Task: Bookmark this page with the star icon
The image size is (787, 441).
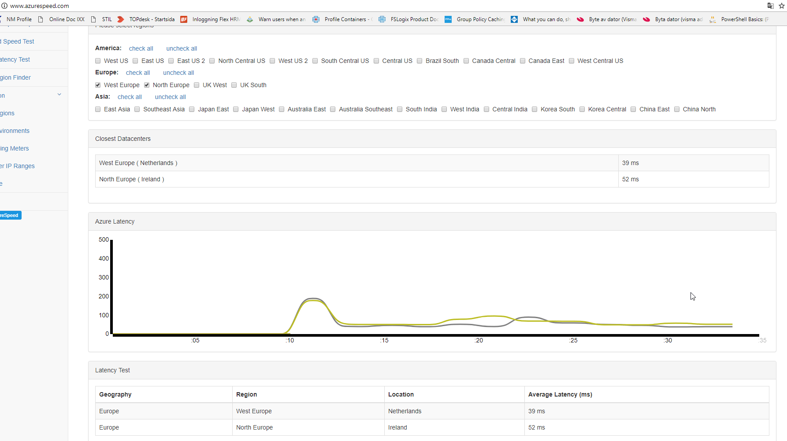Action: (x=782, y=6)
